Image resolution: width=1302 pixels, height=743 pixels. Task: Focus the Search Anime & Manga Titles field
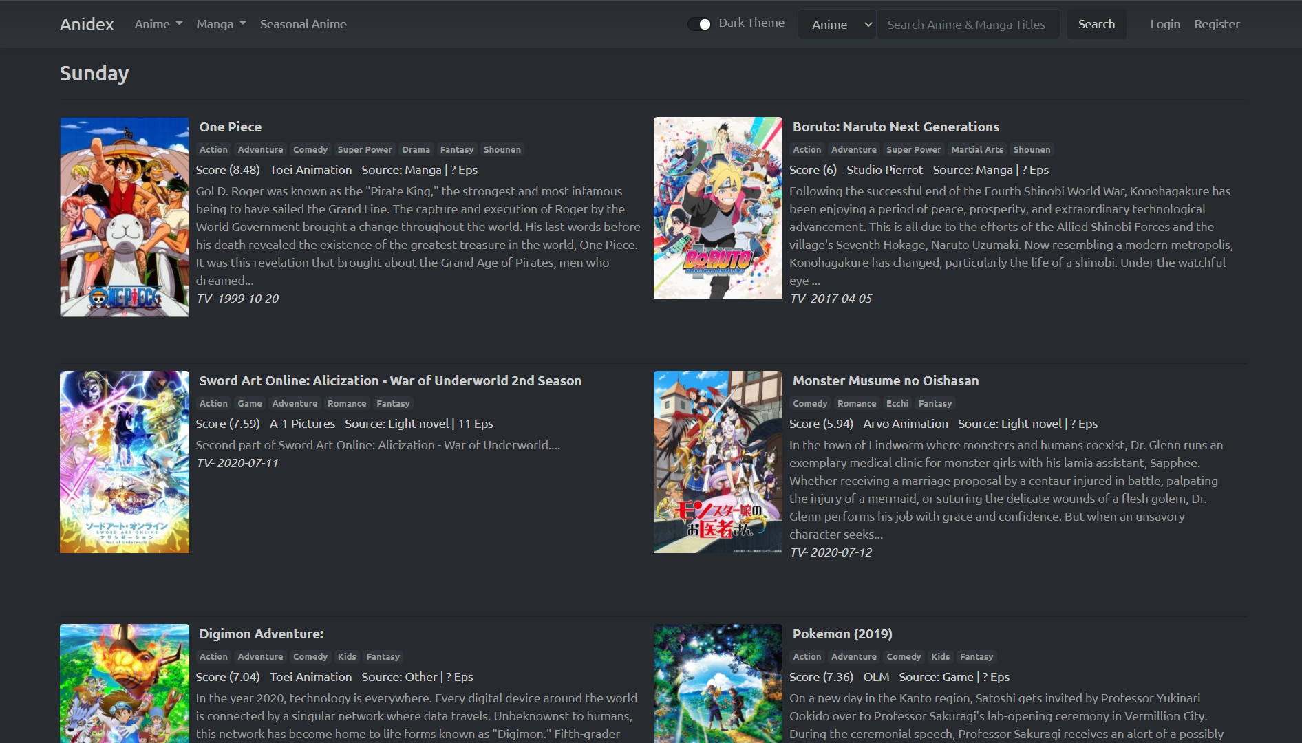[x=968, y=24]
